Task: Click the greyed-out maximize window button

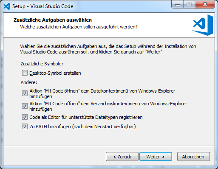Action: [189, 5]
